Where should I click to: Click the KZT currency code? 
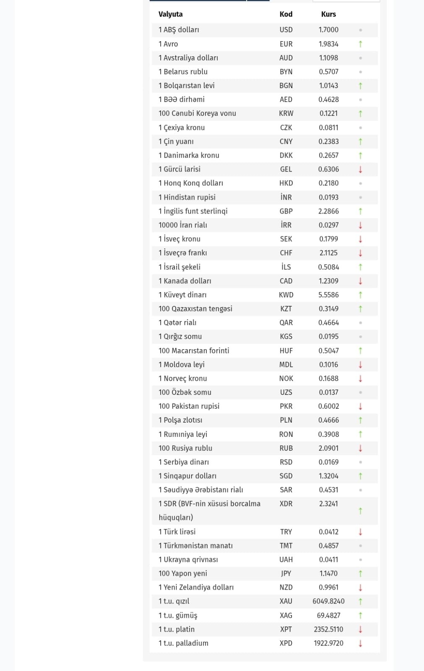point(286,309)
